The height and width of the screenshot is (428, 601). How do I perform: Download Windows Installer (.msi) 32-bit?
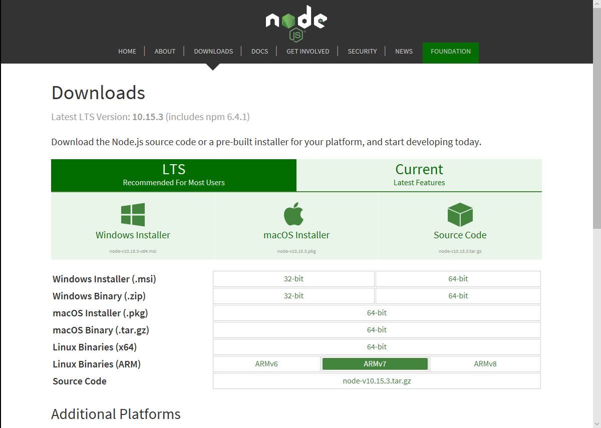tap(293, 279)
